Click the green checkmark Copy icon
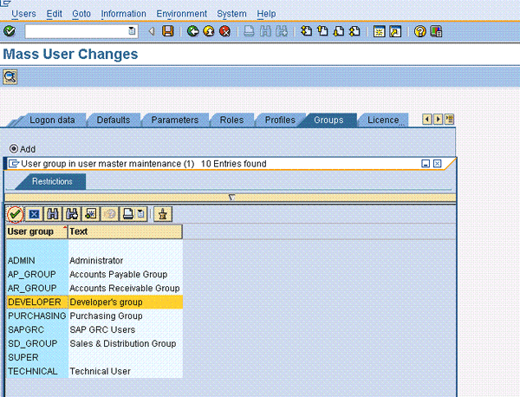520x397 pixels. (x=16, y=214)
